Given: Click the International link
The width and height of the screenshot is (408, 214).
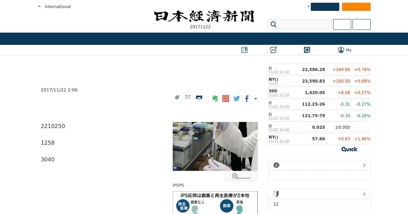Looking at the screenshot, I should point(58,6).
